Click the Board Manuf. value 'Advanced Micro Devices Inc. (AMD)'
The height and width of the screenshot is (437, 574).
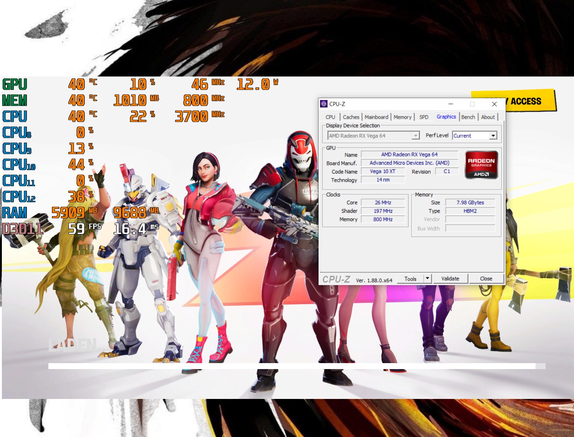(409, 163)
